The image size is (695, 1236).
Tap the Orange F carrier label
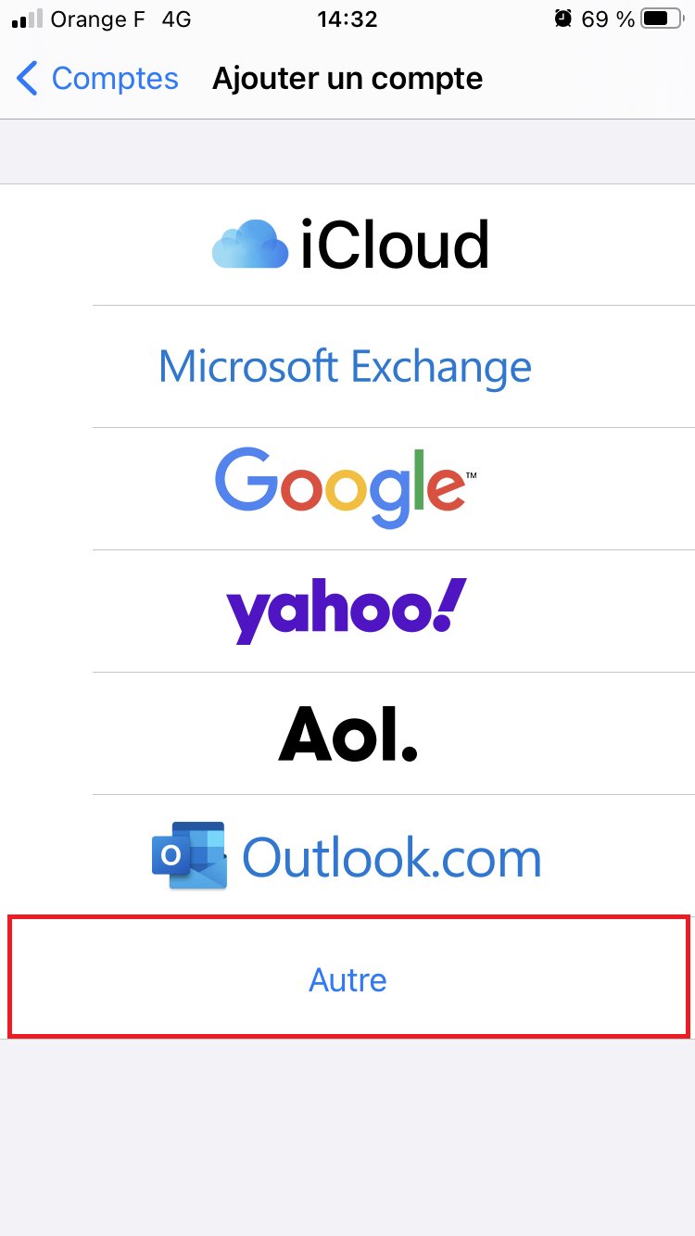pos(98,19)
